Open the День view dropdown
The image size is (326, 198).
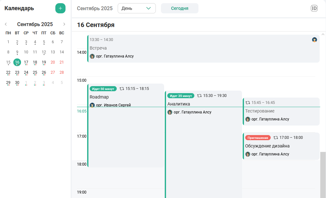coord(136,8)
